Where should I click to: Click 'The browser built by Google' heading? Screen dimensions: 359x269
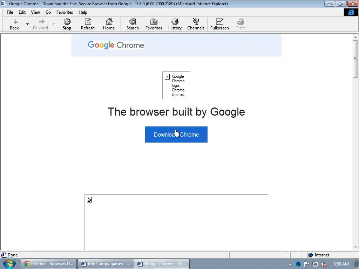click(176, 112)
